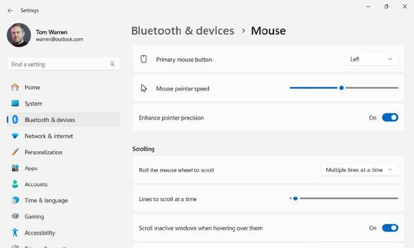Turn off Scroll inactive windows toggle
414x248 pixels.
390,228
